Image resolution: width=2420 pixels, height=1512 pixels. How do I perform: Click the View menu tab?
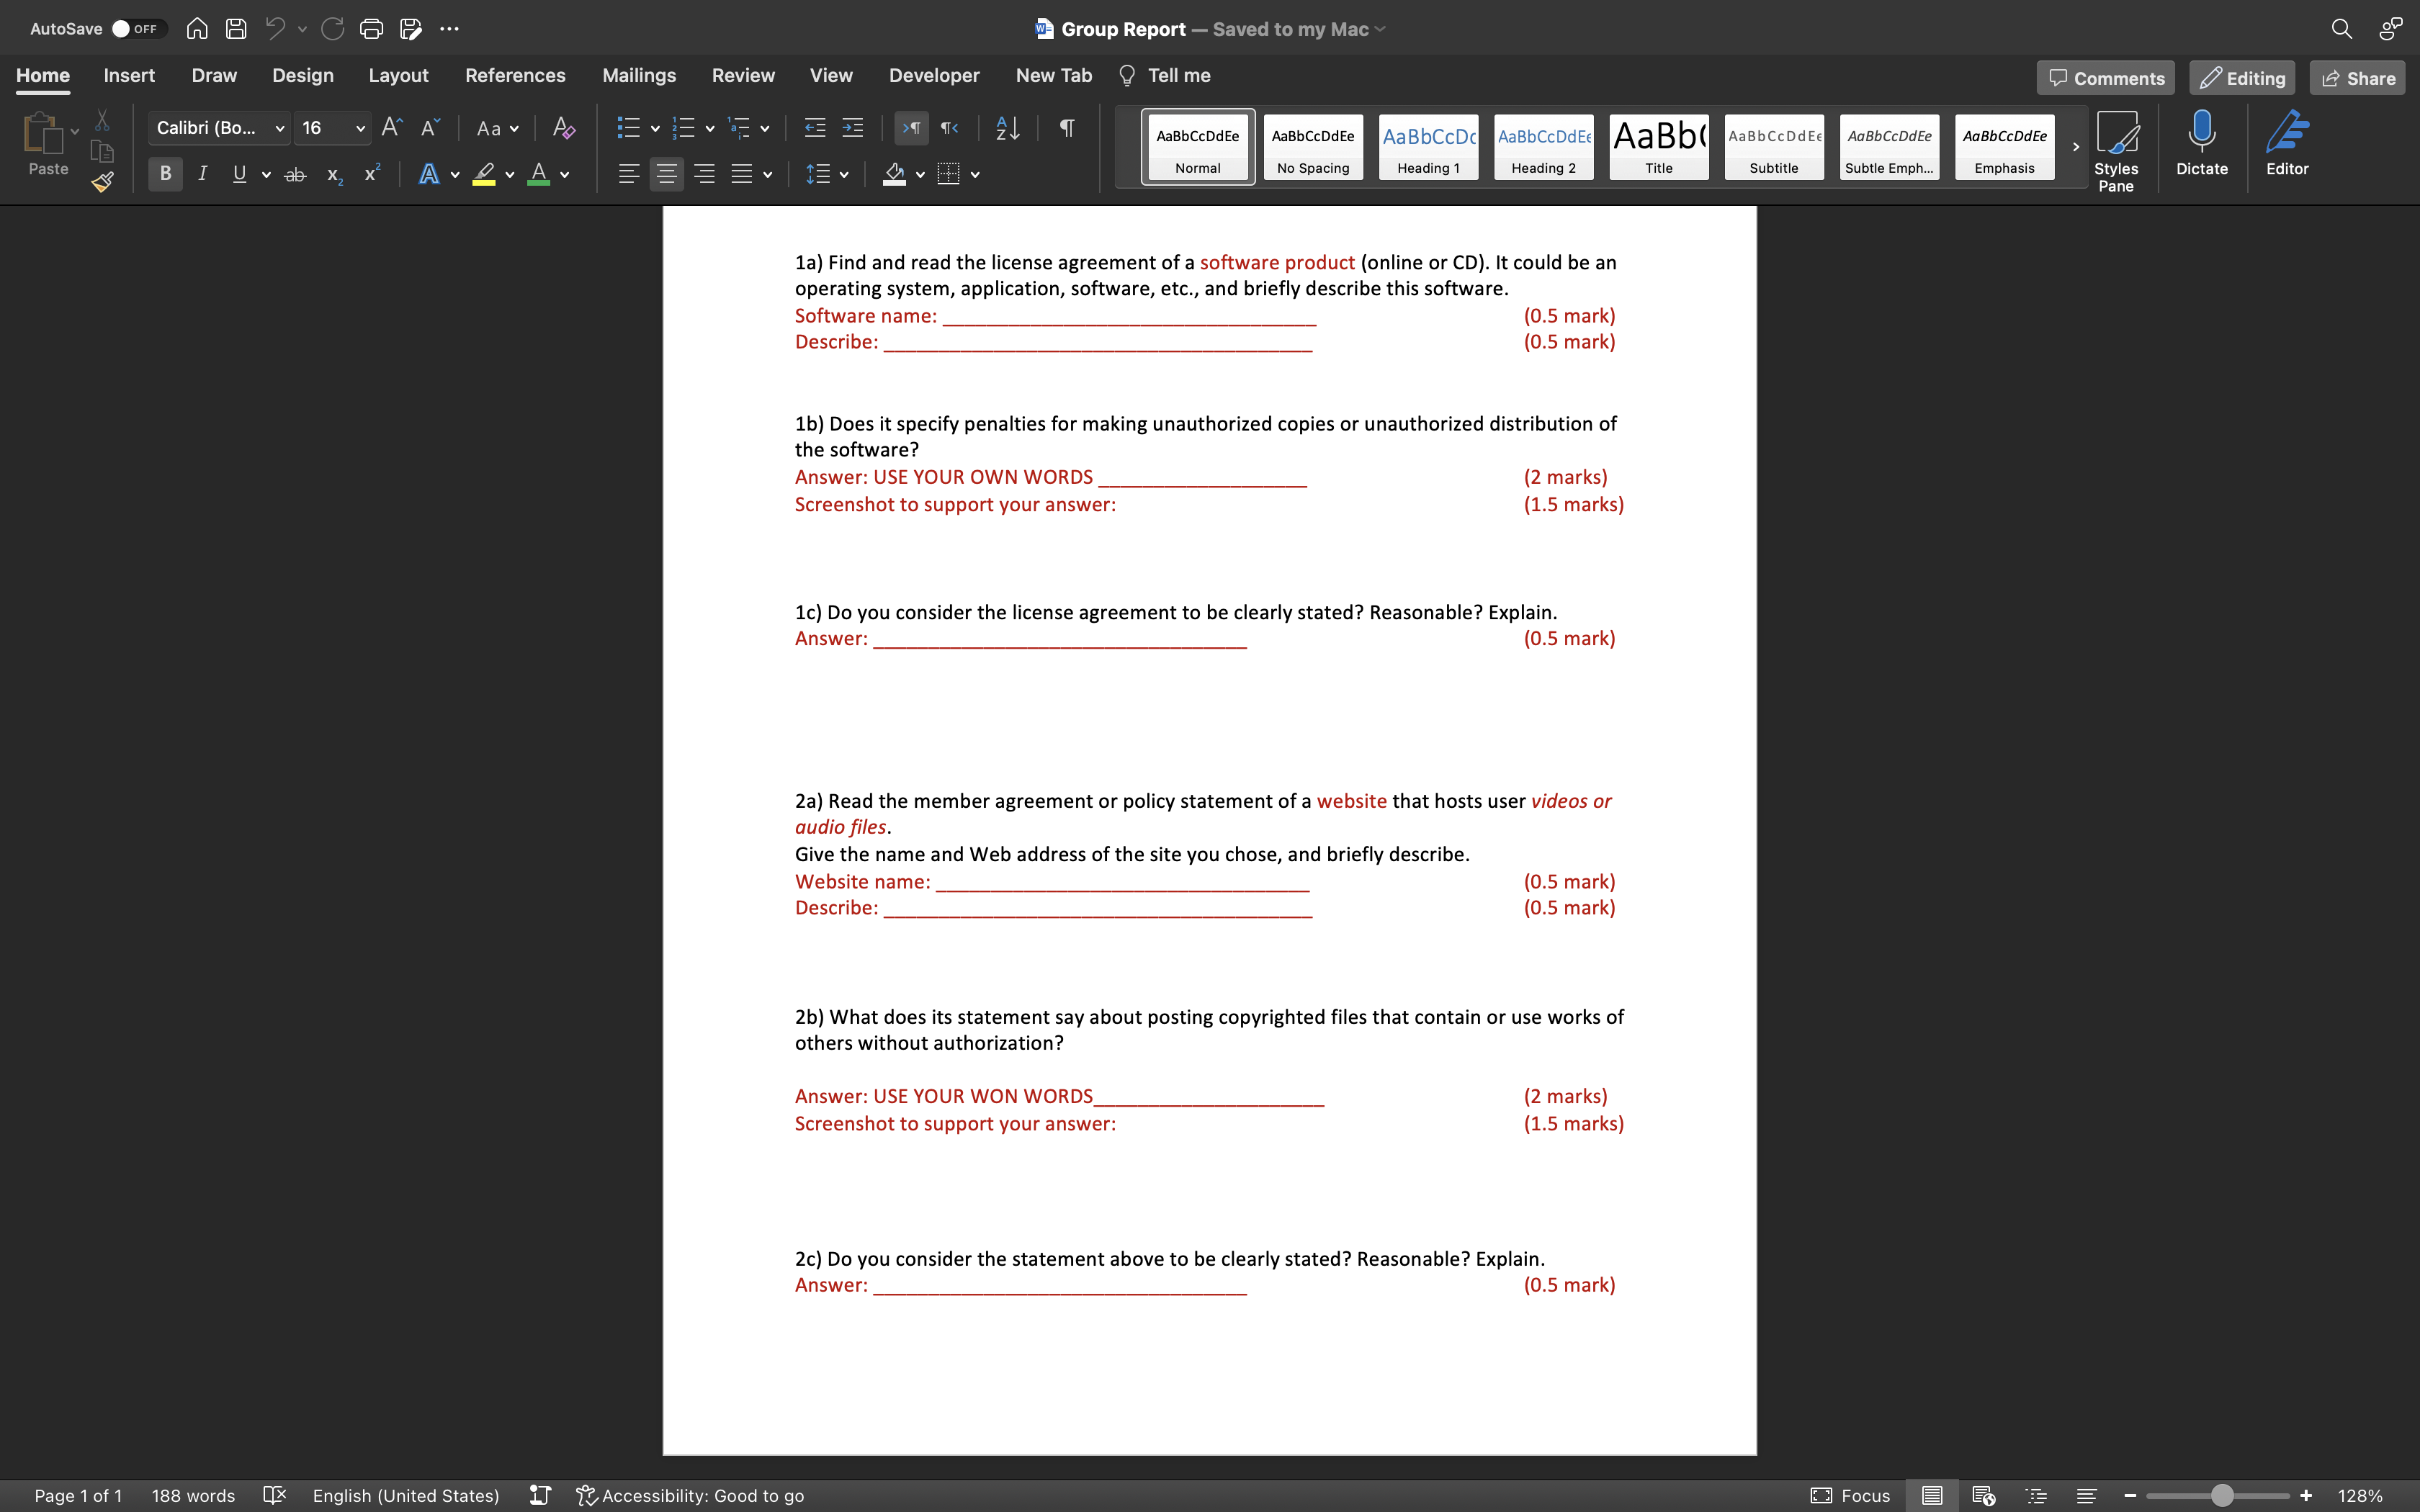pyautogui.click(x=831, y=75)
